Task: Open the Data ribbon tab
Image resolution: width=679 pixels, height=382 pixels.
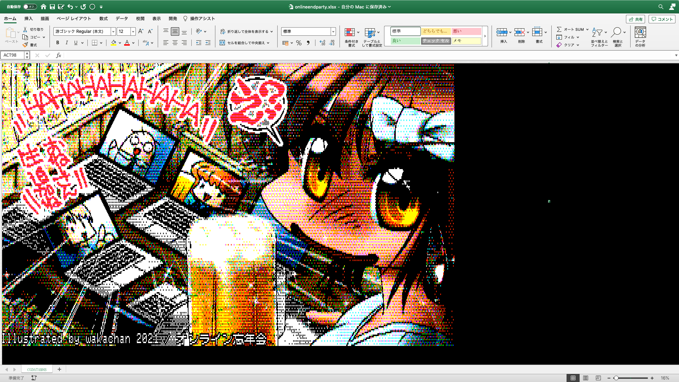Action: pos(122,19)
